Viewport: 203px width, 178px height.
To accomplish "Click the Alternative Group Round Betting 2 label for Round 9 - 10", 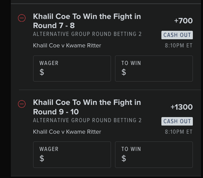I will [x=87, y=120].
